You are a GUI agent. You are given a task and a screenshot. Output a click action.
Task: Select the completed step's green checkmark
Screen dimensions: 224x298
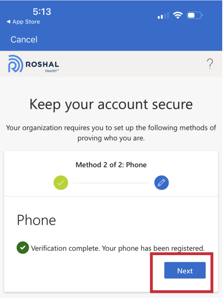point(60,182)
